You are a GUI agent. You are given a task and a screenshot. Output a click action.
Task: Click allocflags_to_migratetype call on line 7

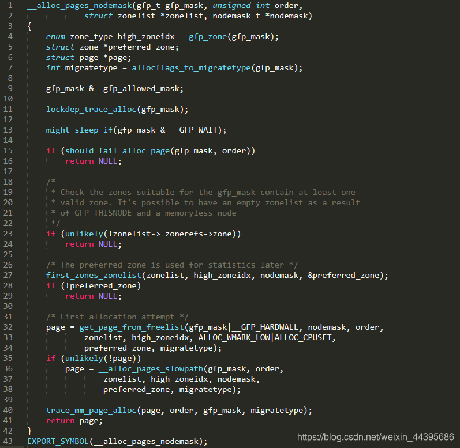(x=191, y=67)
